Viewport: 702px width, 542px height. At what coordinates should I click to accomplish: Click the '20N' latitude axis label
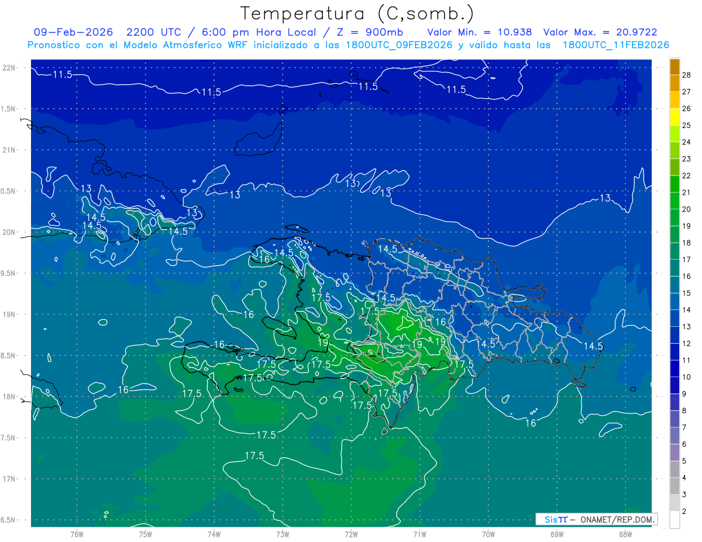pyautogui.click(x=9, y=232)
